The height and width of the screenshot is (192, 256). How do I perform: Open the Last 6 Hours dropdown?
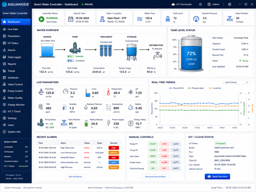pyautogui.click(x=236, y=82)
